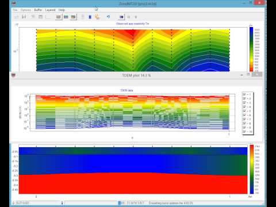Viewport: 276px width, 207px height.
Task: Minimize the main ZondMT2D window
Action: (244, 3)
